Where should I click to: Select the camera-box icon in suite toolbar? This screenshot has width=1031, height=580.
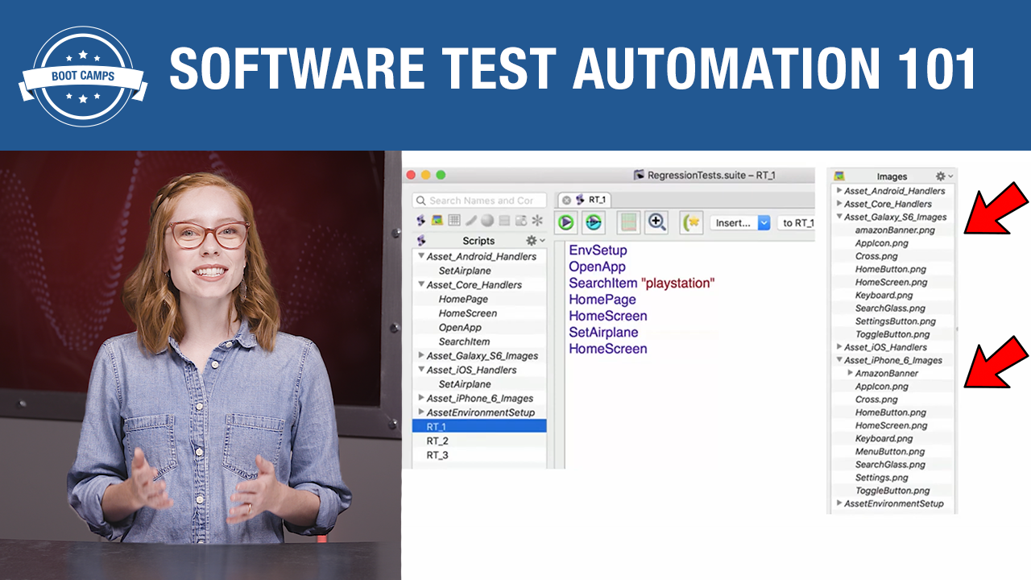(x=521, y=220)
